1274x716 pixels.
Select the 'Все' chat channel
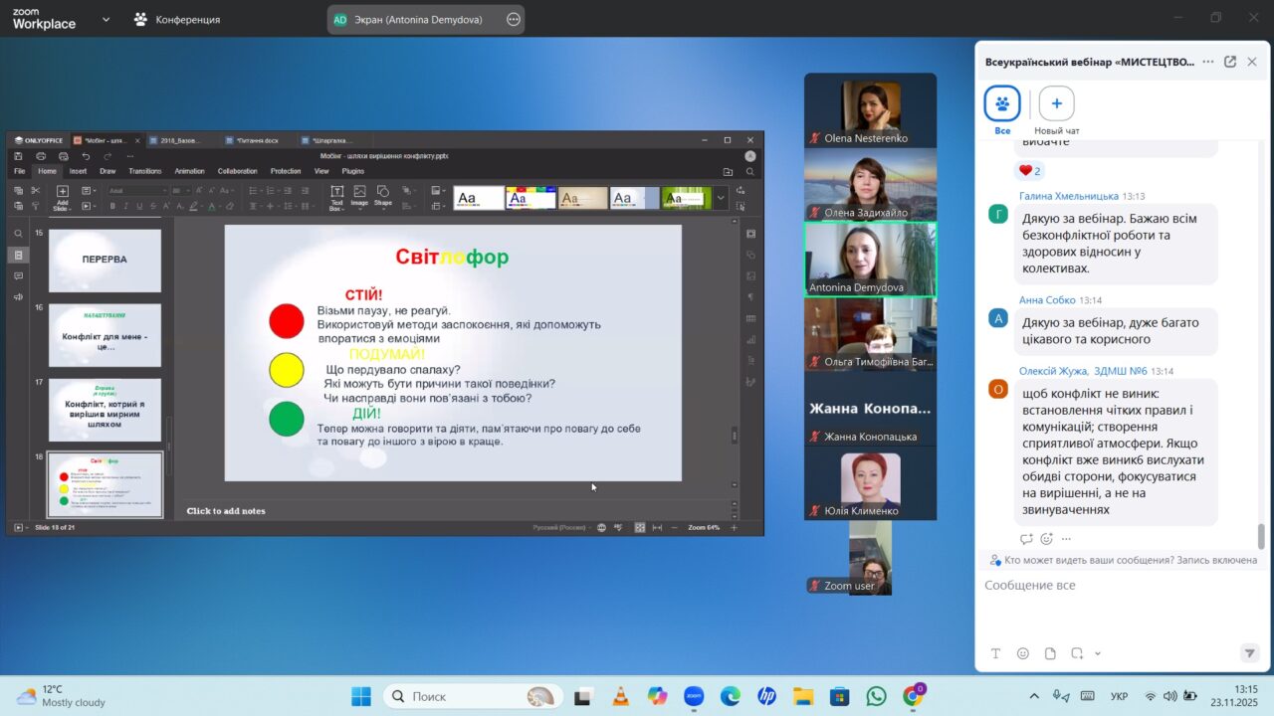pyautogui.click(x=1002, y=103)
